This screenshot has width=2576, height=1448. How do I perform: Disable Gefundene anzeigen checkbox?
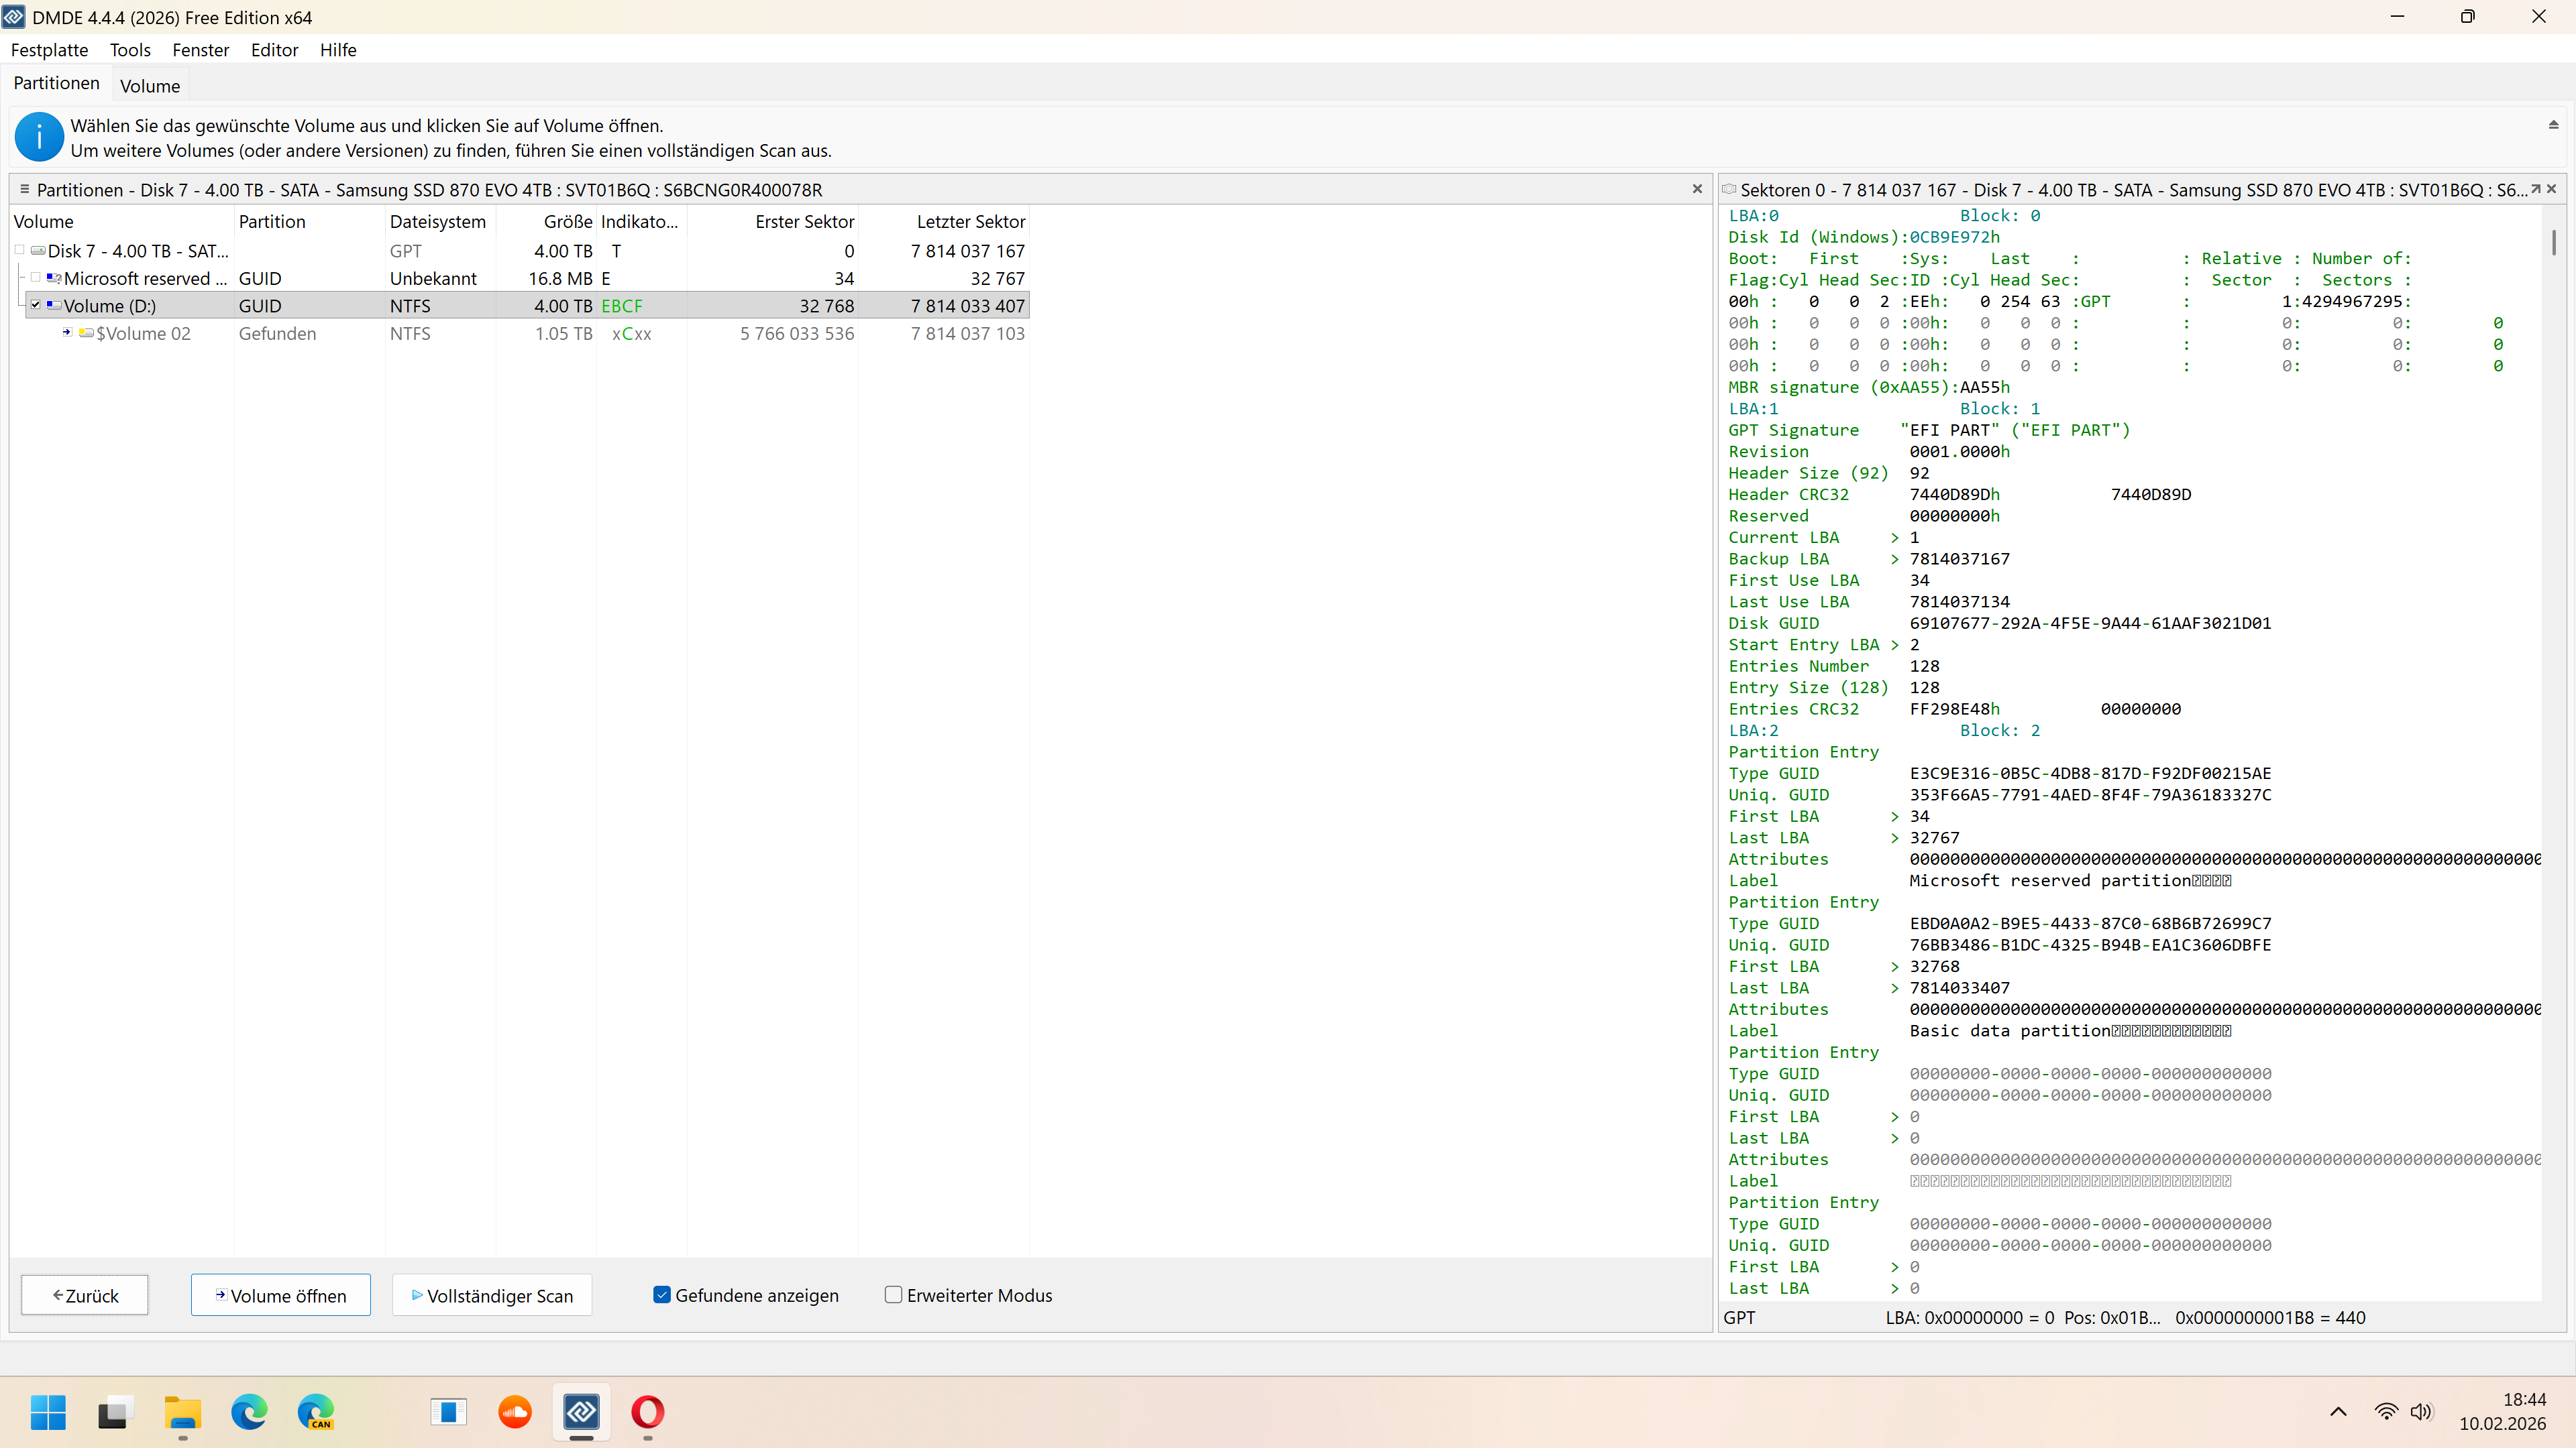coord(661,1295)
